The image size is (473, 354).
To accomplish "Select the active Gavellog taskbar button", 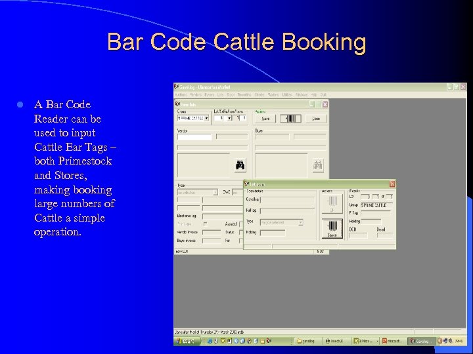I will (x=420, y=341).
